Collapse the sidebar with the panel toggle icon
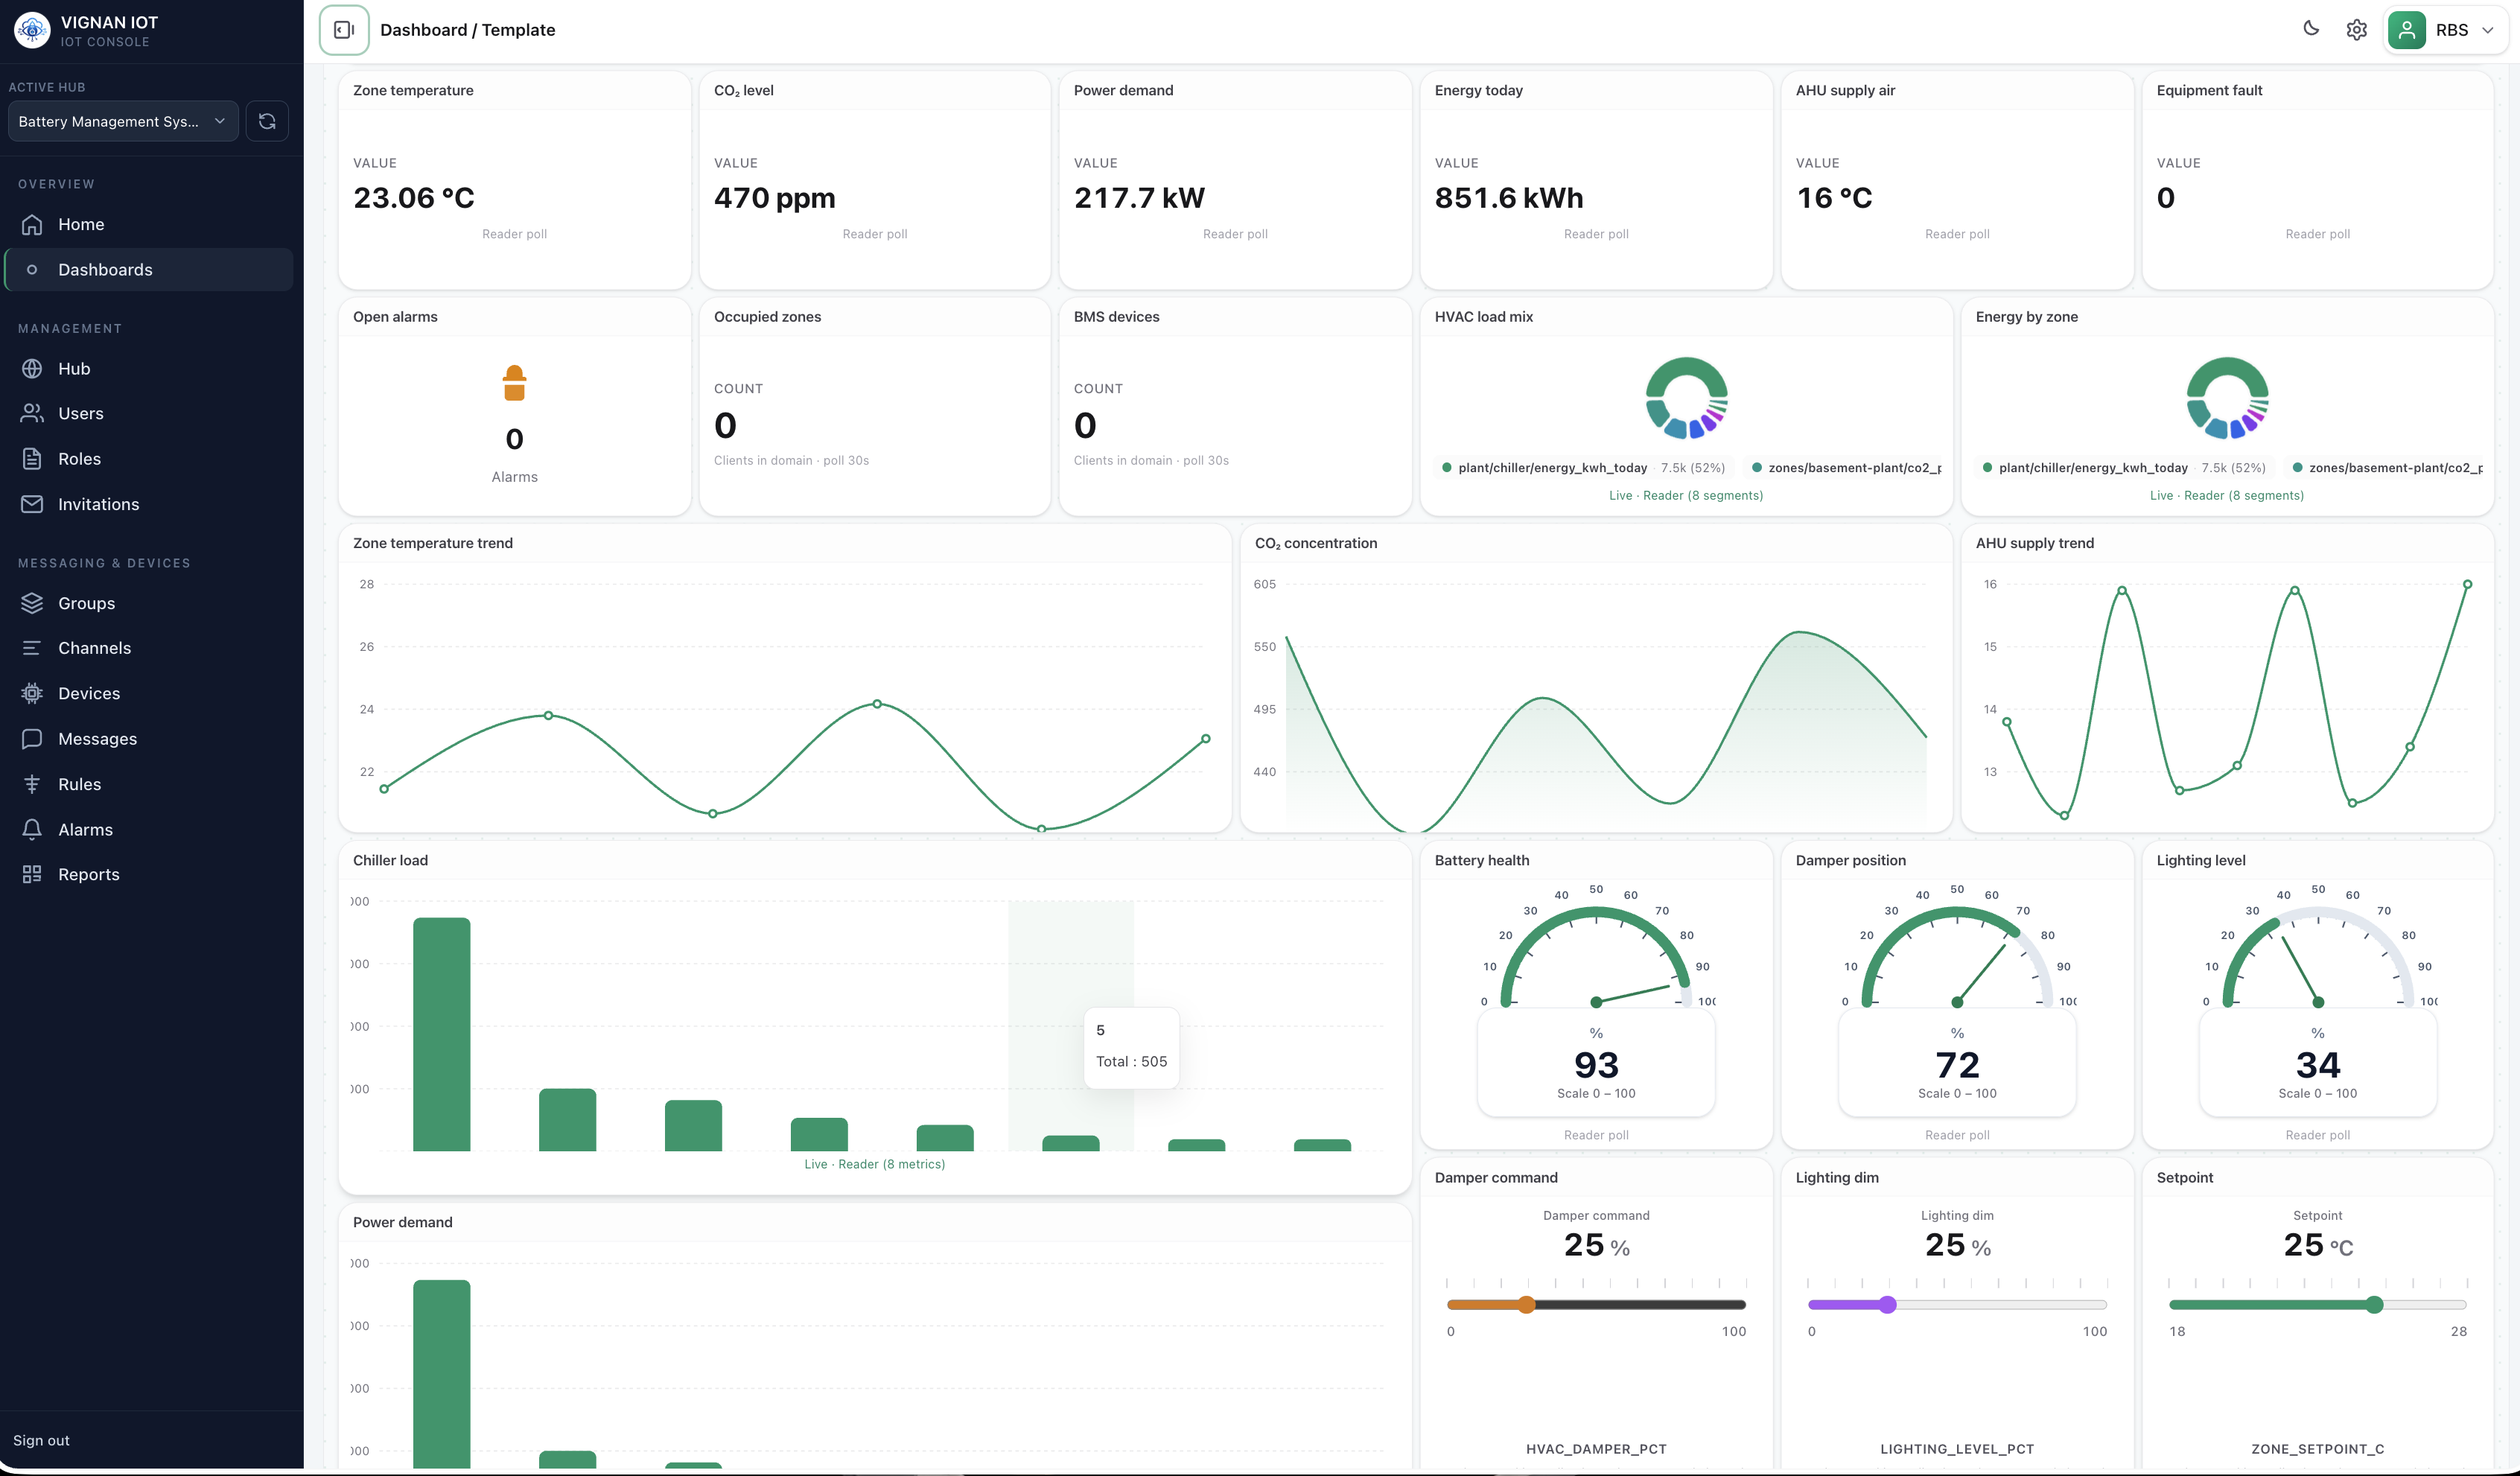 [344, 30]
